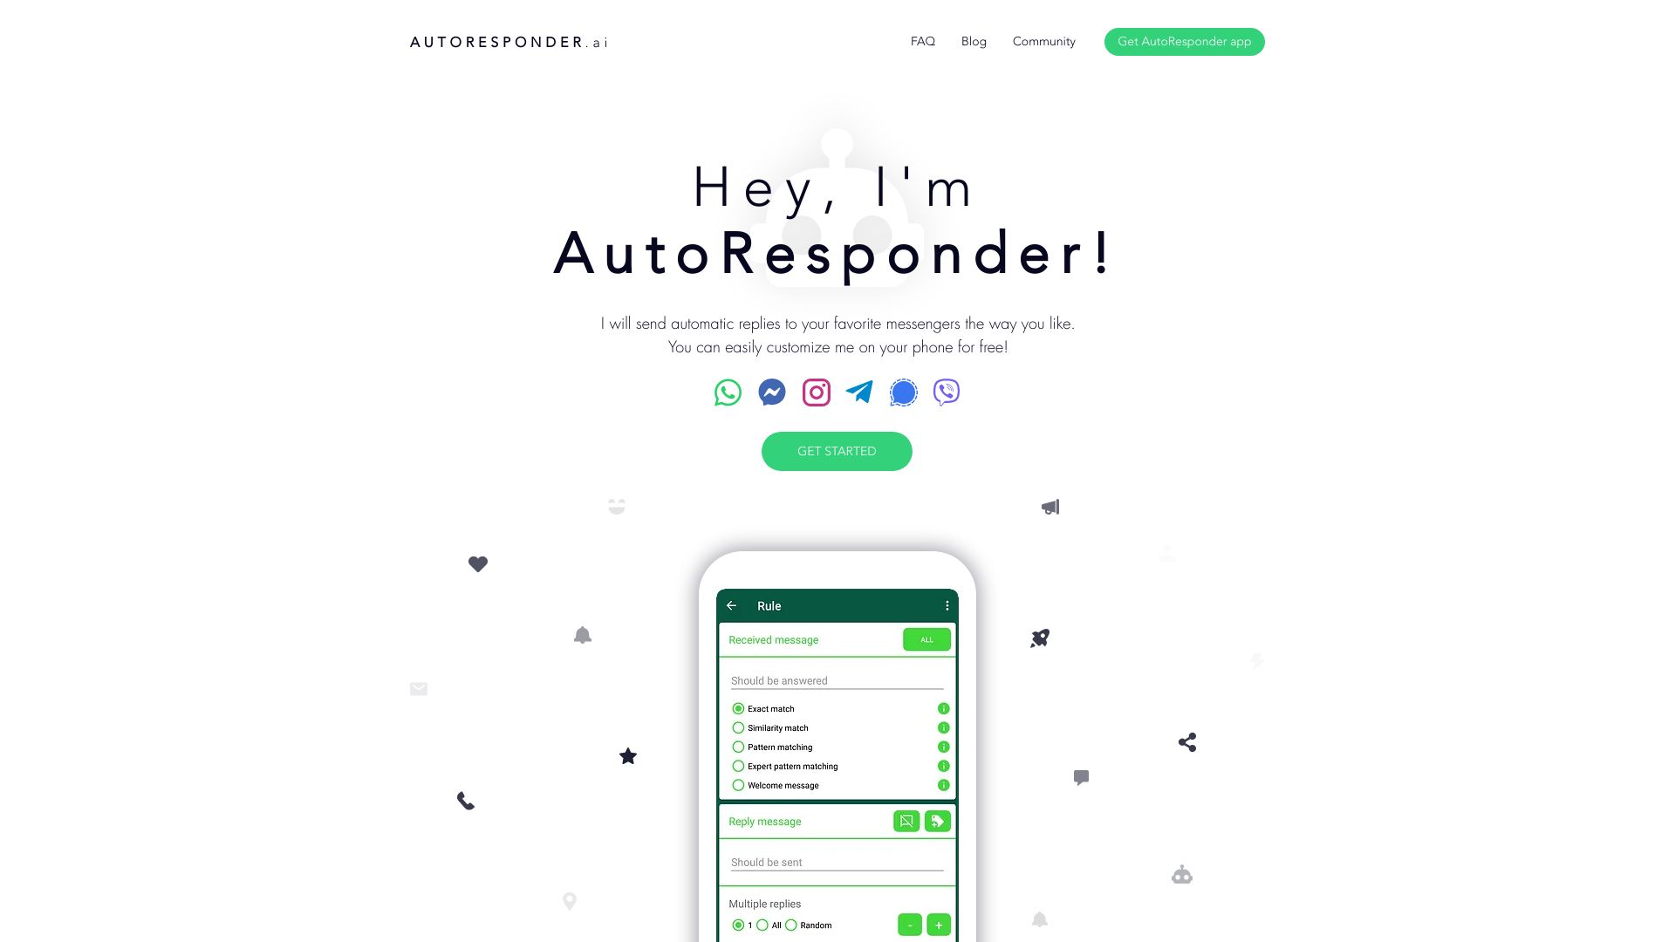Click the announcement megaphone icon
Viewport: 1675px width, 942px height.
coord(1049,506)
